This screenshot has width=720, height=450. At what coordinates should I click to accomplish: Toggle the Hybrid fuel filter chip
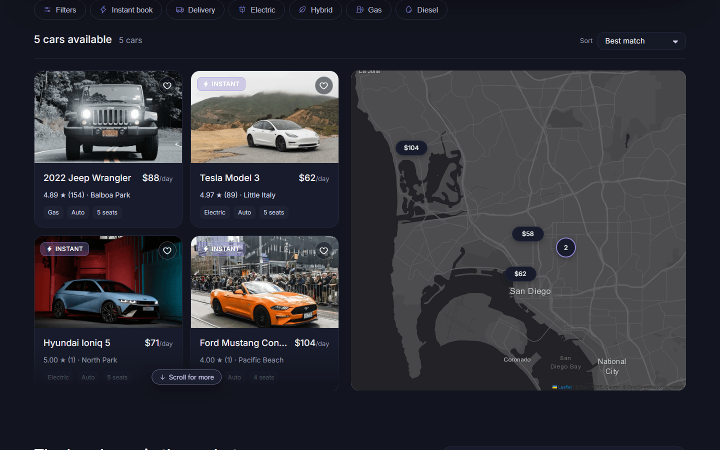point(315,10)
